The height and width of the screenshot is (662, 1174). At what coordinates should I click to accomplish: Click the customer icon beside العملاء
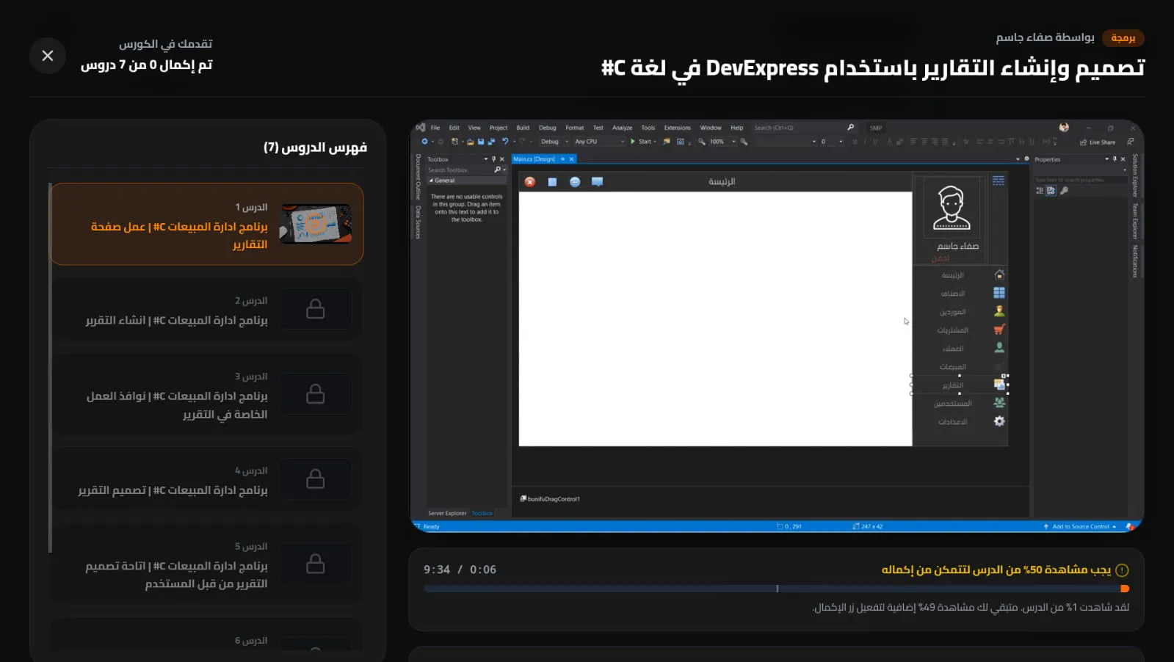pos(999,348)
